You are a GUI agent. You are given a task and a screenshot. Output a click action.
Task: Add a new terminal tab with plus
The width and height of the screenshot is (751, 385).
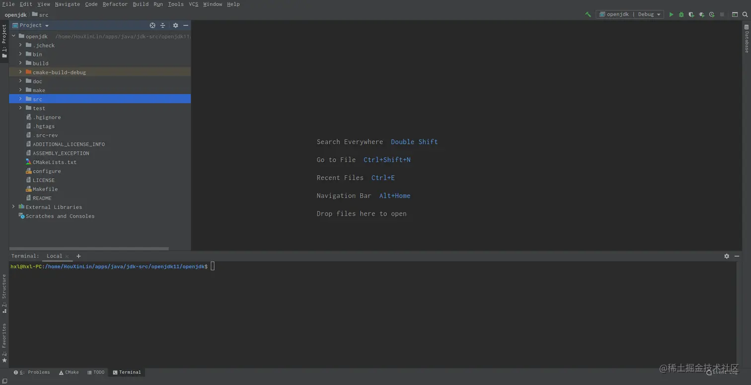pos(78,256)
